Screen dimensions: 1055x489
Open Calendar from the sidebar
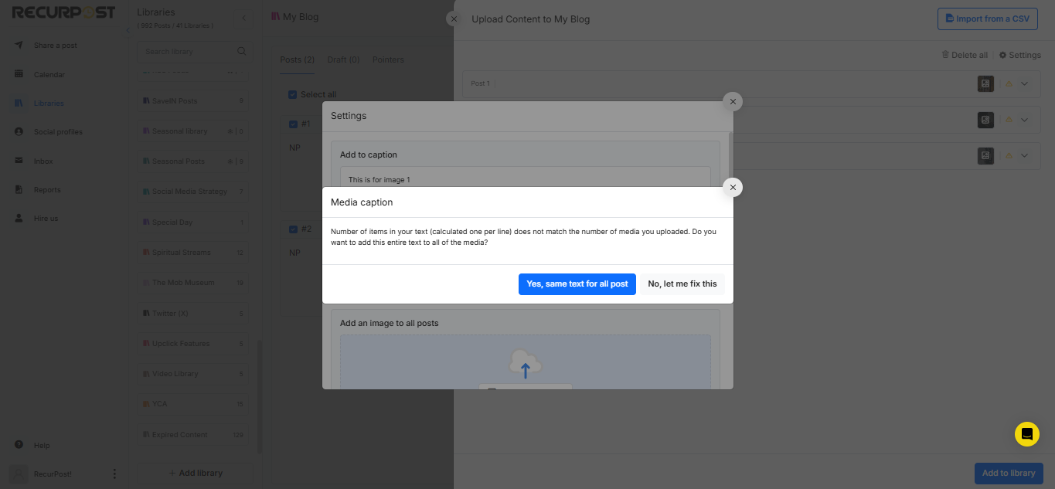coord(49,75)
